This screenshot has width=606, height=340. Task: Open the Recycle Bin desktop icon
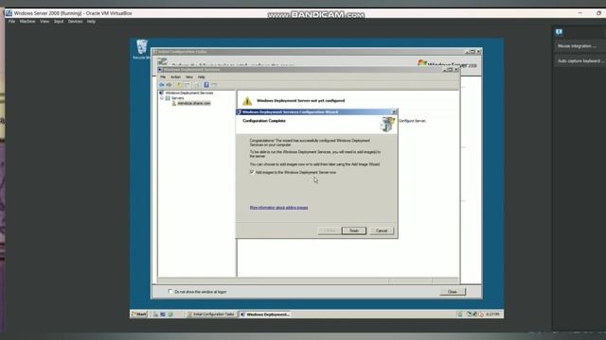[141, 49]
